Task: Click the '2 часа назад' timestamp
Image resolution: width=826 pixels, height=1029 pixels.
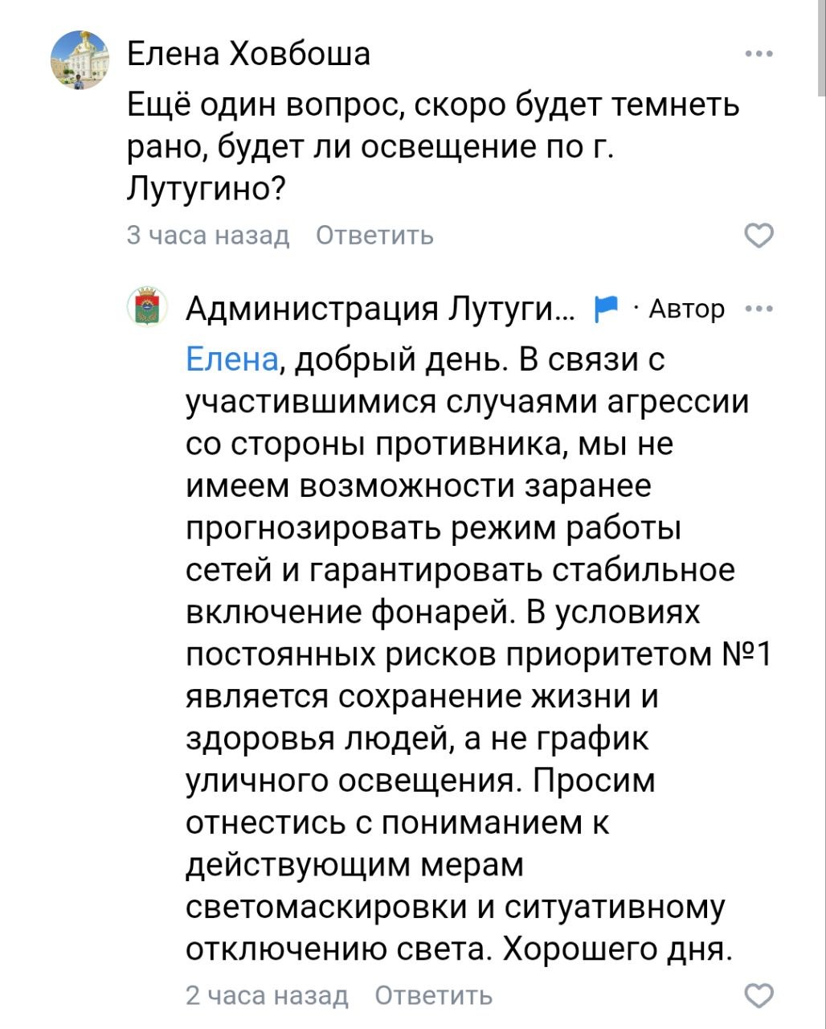Action: pyautogui.click(x=267, y=996)
